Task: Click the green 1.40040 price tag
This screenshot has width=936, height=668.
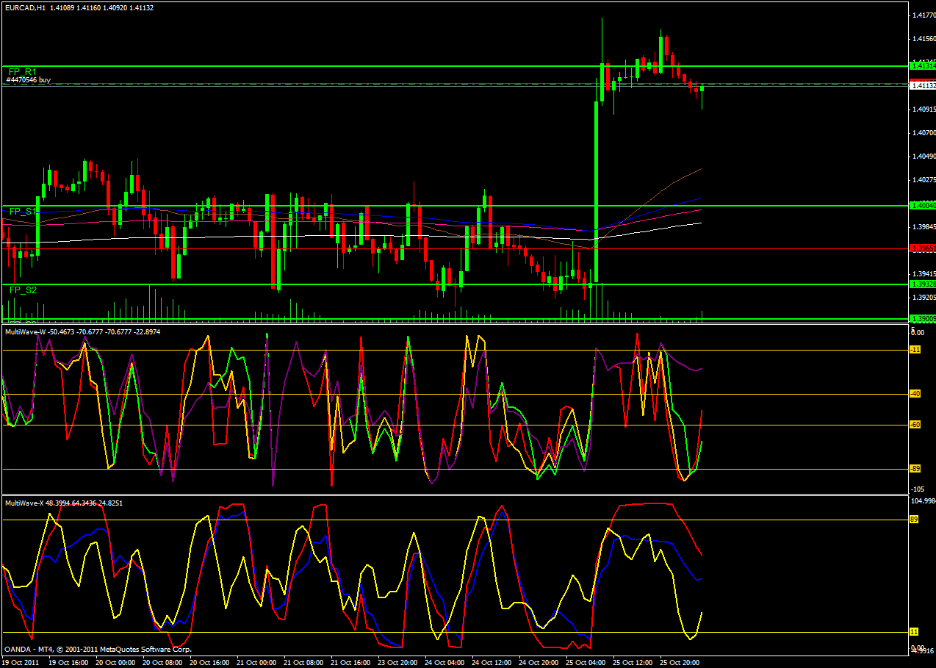Action: (922, 205)
